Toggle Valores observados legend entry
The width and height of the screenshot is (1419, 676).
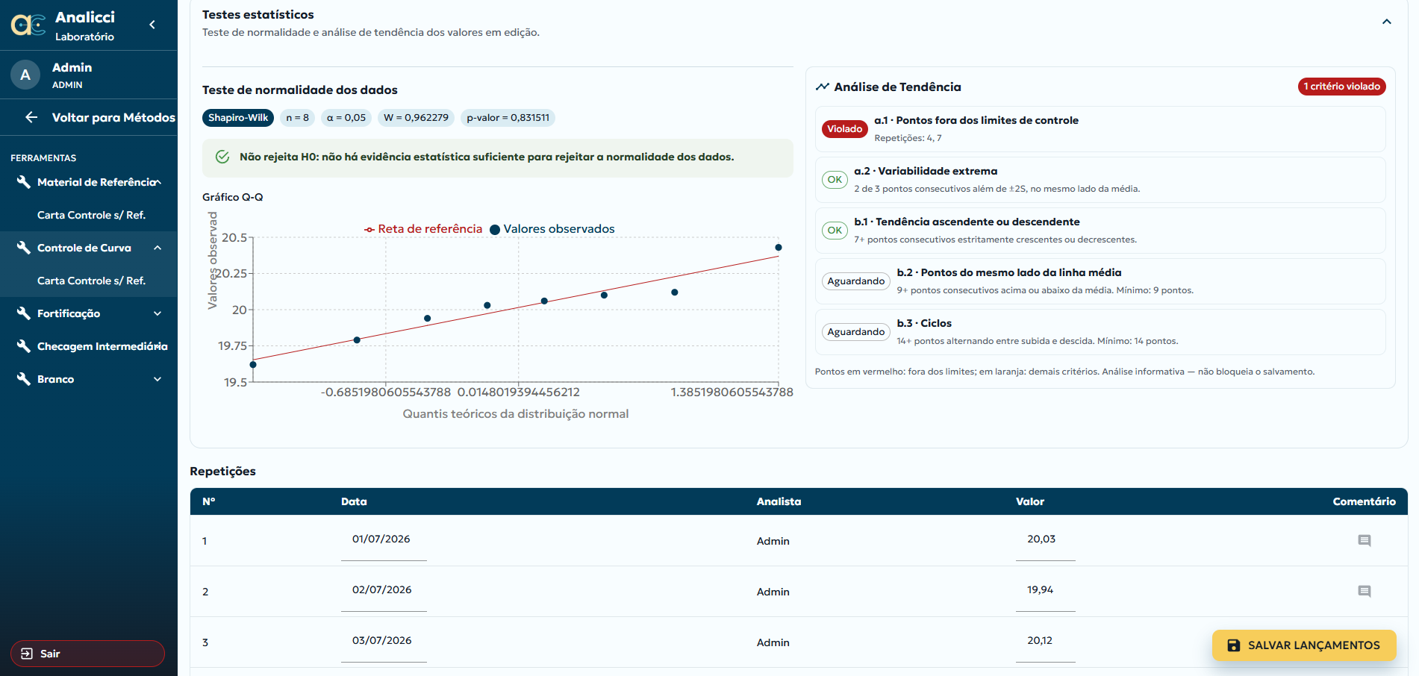(552, 229)
